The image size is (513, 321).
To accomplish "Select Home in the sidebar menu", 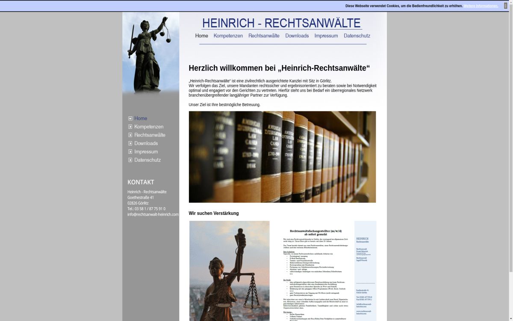I will click(141, 118).
